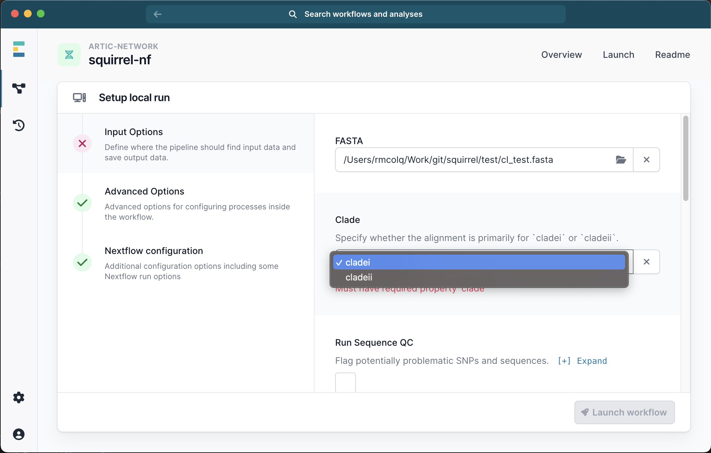Open the Launch tab

coord(618,55)
